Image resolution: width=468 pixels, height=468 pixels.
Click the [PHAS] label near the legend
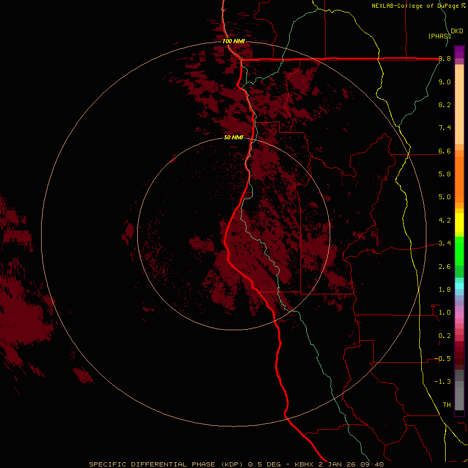coord(439,36)
